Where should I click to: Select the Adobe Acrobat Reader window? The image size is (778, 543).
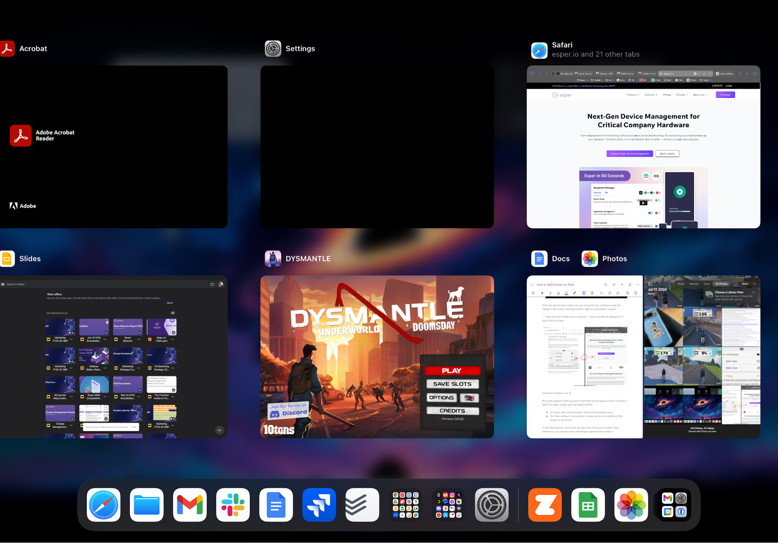pos(113,147)
